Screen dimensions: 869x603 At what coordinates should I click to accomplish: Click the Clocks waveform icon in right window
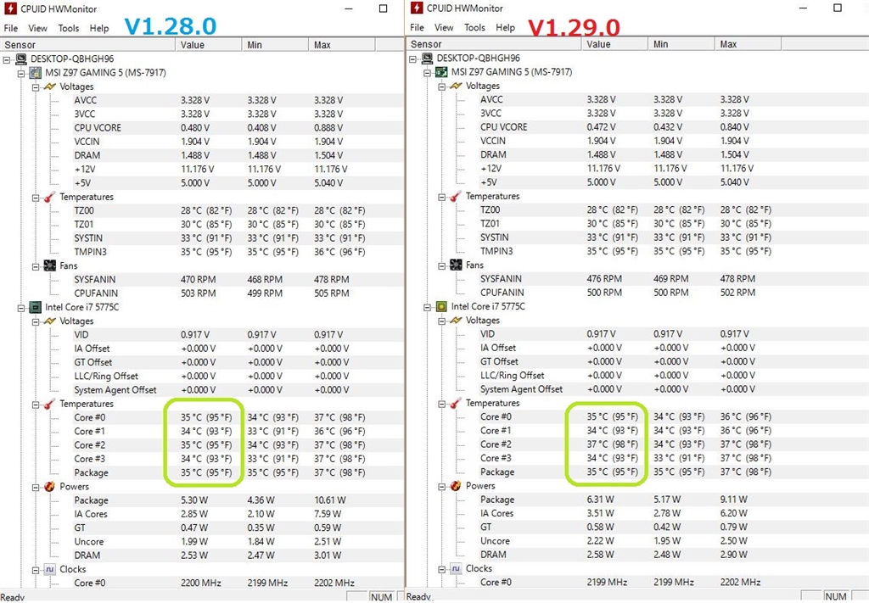[456, 569]
